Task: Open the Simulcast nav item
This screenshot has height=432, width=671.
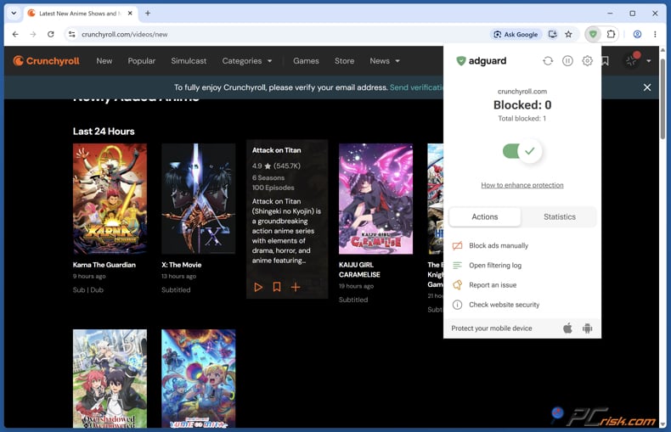Action: pos(189,61)
